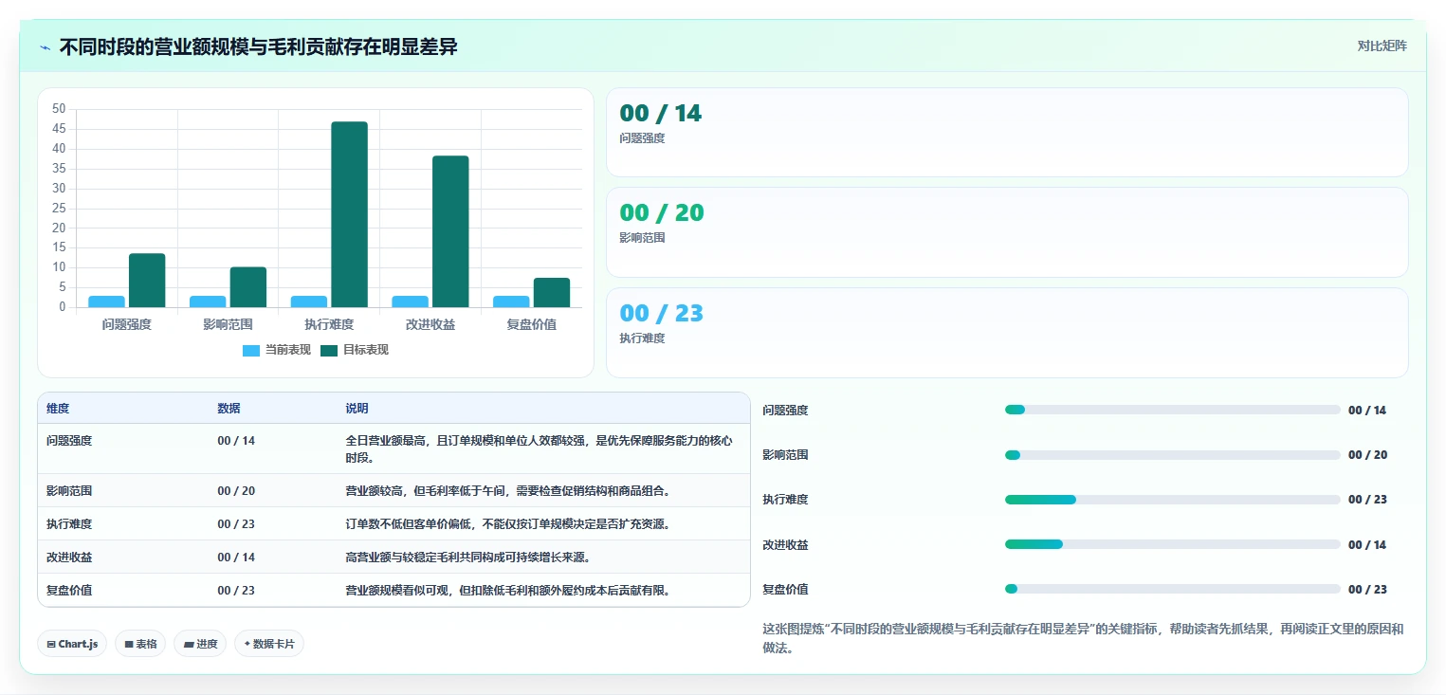Open the 00 / 14 问题强度 data card
This screenshot has height=695, width=1446.
point(1007,133)
